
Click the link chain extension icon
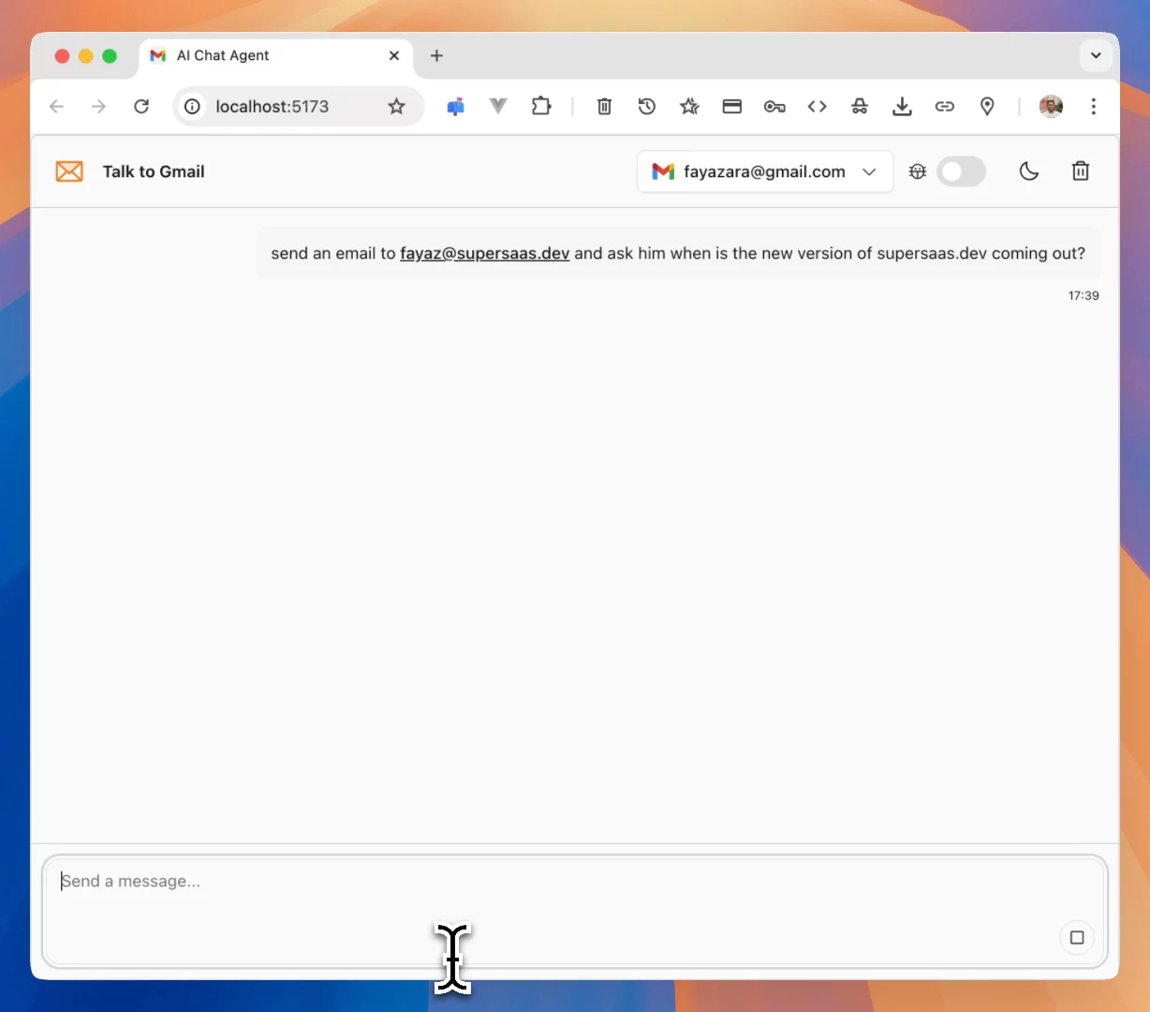945,107
